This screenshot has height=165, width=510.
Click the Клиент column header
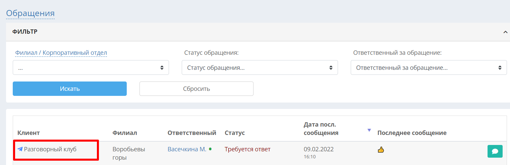point(29,133)
